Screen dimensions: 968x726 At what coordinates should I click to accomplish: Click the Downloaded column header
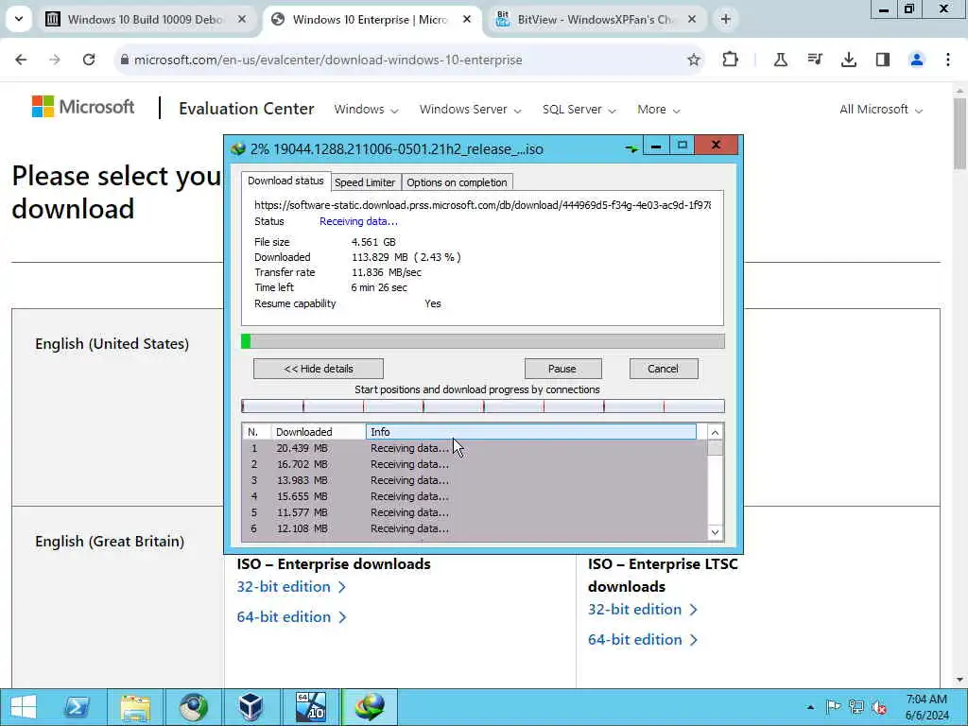(x=319, y=432)
